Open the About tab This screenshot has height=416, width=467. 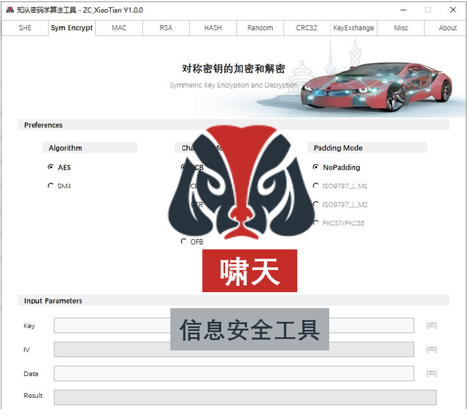[x=447, y=27]
